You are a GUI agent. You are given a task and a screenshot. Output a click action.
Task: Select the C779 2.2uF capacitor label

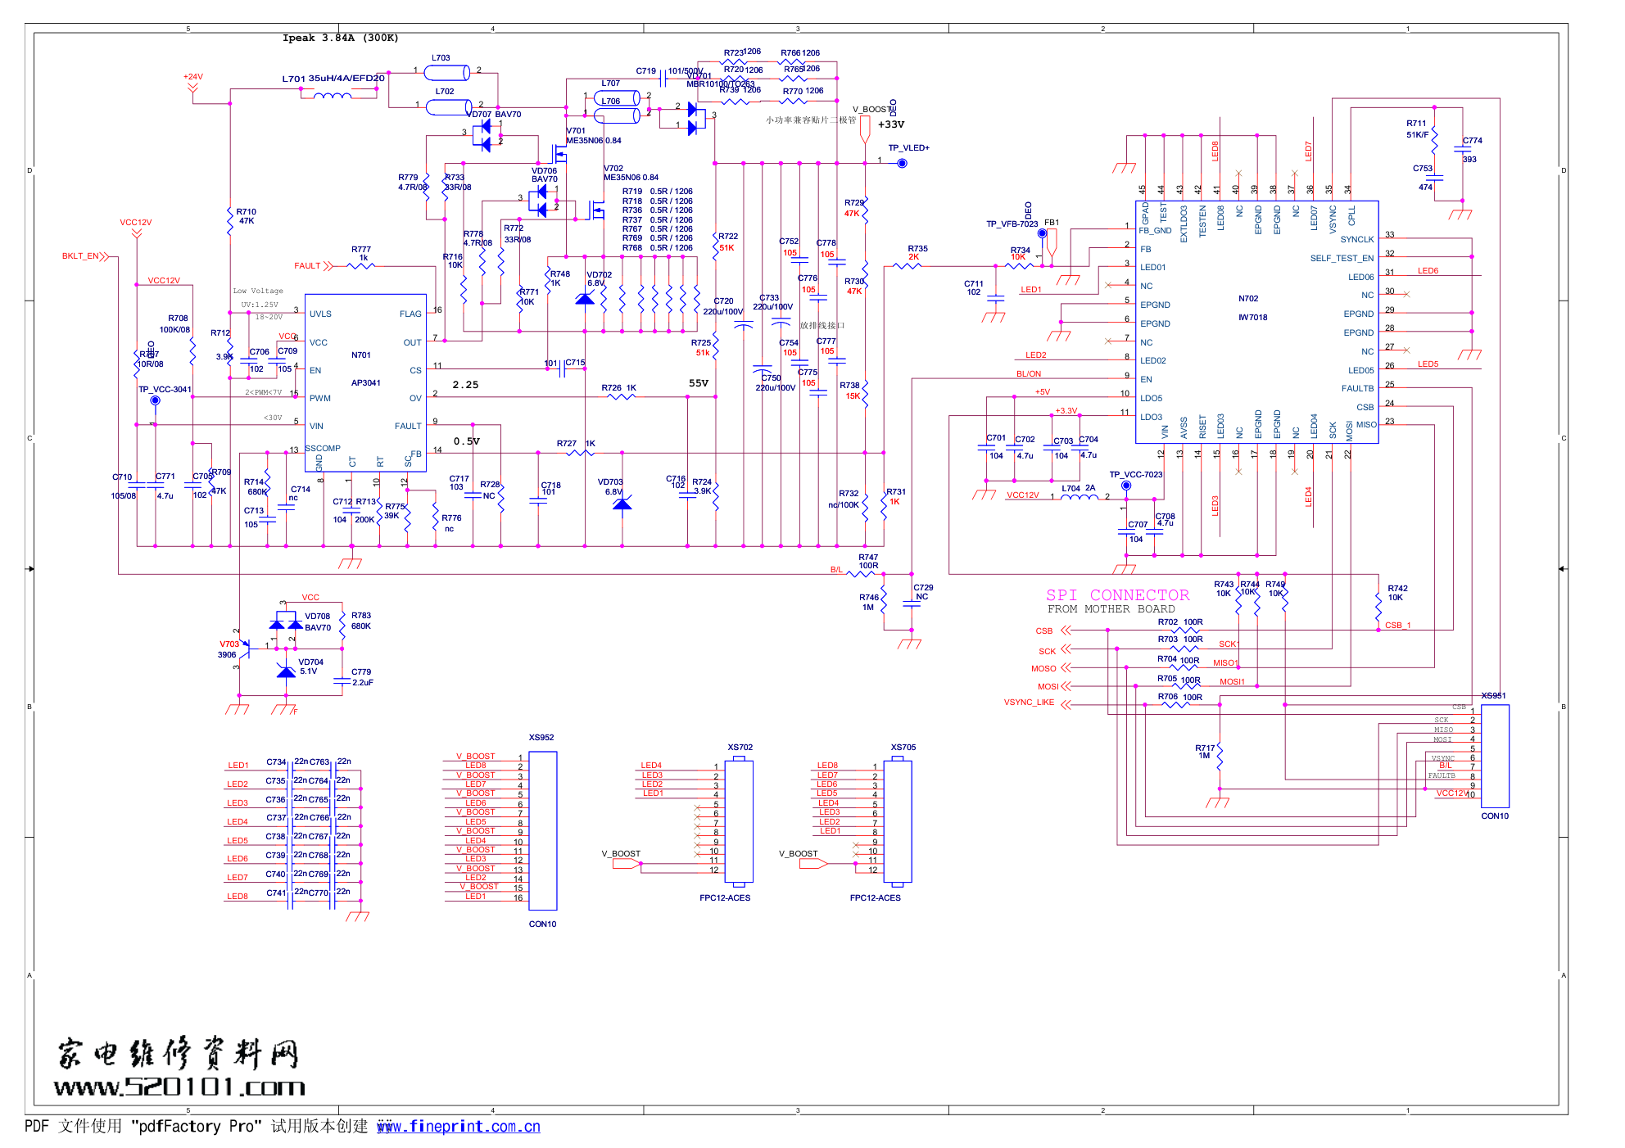click(x=362, y=677)
